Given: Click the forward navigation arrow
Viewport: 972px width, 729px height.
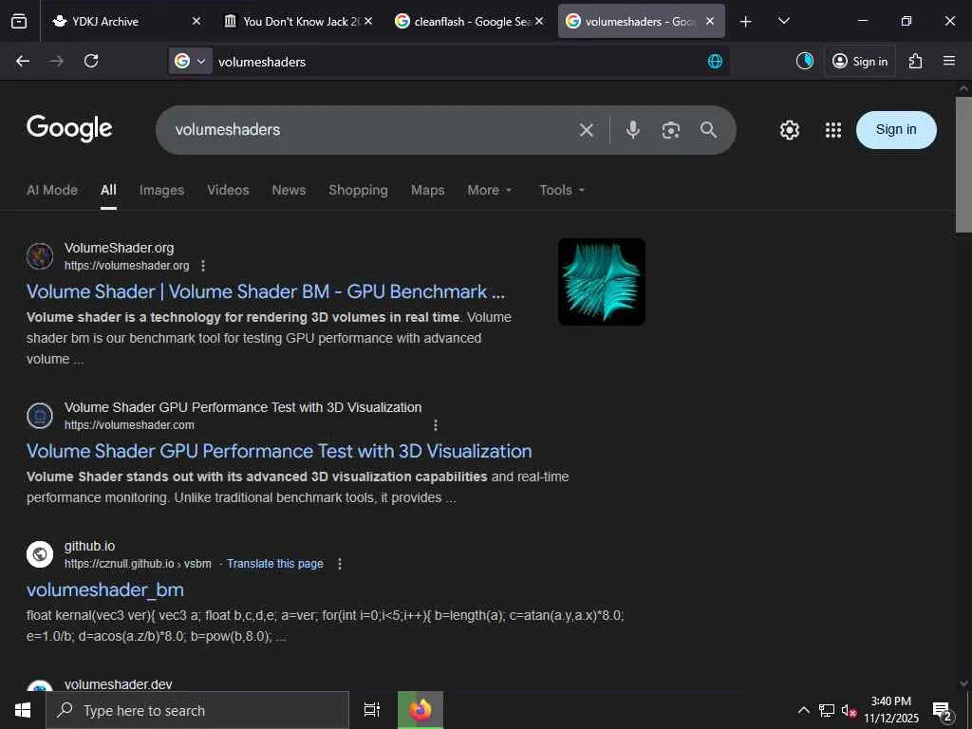Looking at the screenshot, I should pyautogui.click(x=56, y=61).
